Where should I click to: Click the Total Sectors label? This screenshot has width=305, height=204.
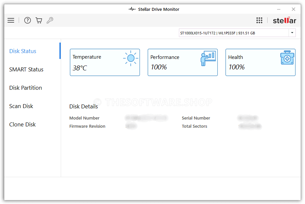194,126
